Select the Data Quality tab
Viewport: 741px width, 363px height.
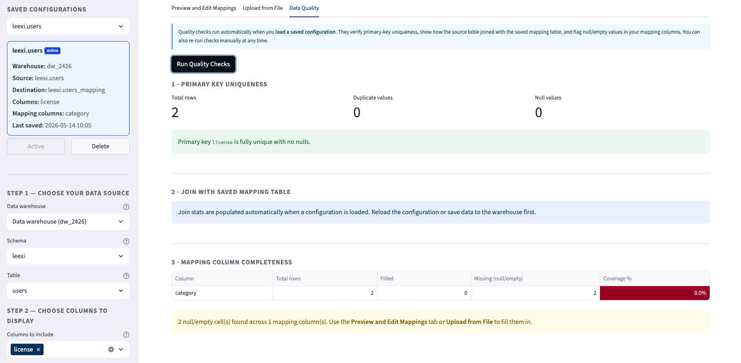(304, 8)
